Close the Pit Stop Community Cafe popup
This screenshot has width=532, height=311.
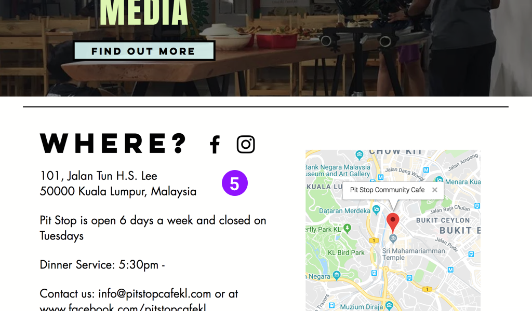pyautogui.click(x=435, y=190)
